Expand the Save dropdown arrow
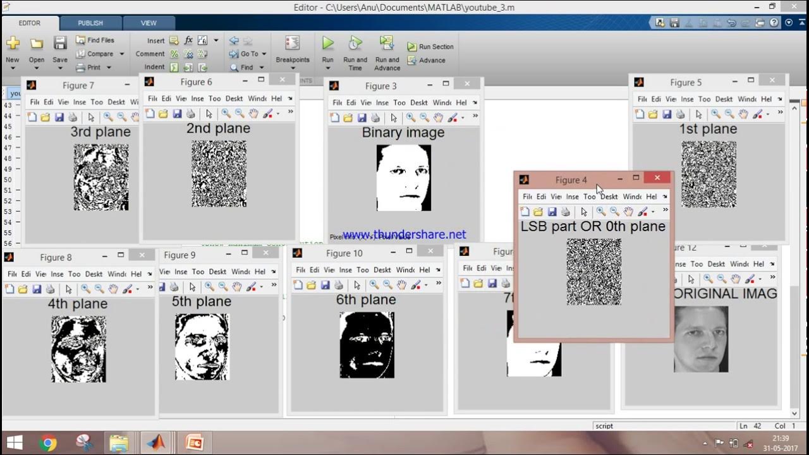Screen dimensions: 809x455 60,68
